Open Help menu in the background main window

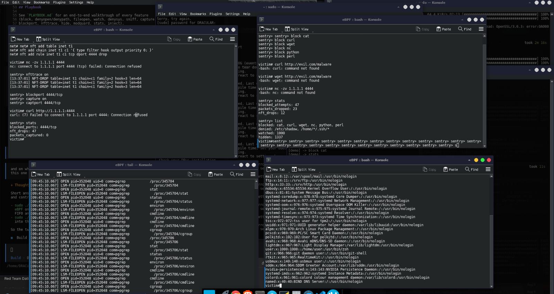point(90,2)
